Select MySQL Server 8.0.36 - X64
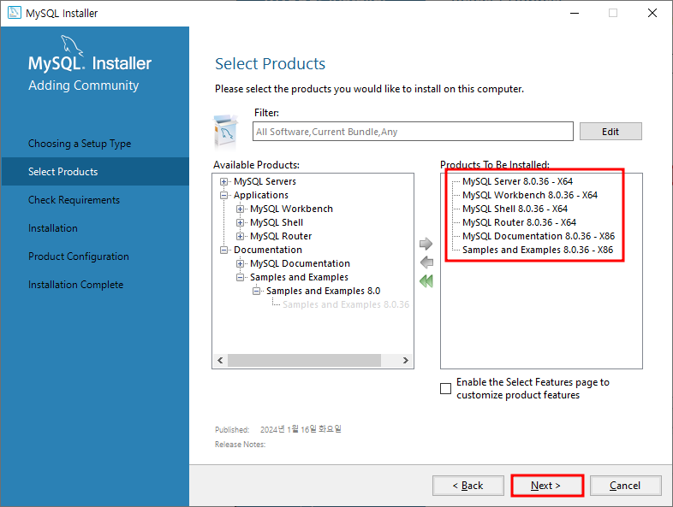Image resolution: width=673 pixels, height=507 pixels. 517,182
